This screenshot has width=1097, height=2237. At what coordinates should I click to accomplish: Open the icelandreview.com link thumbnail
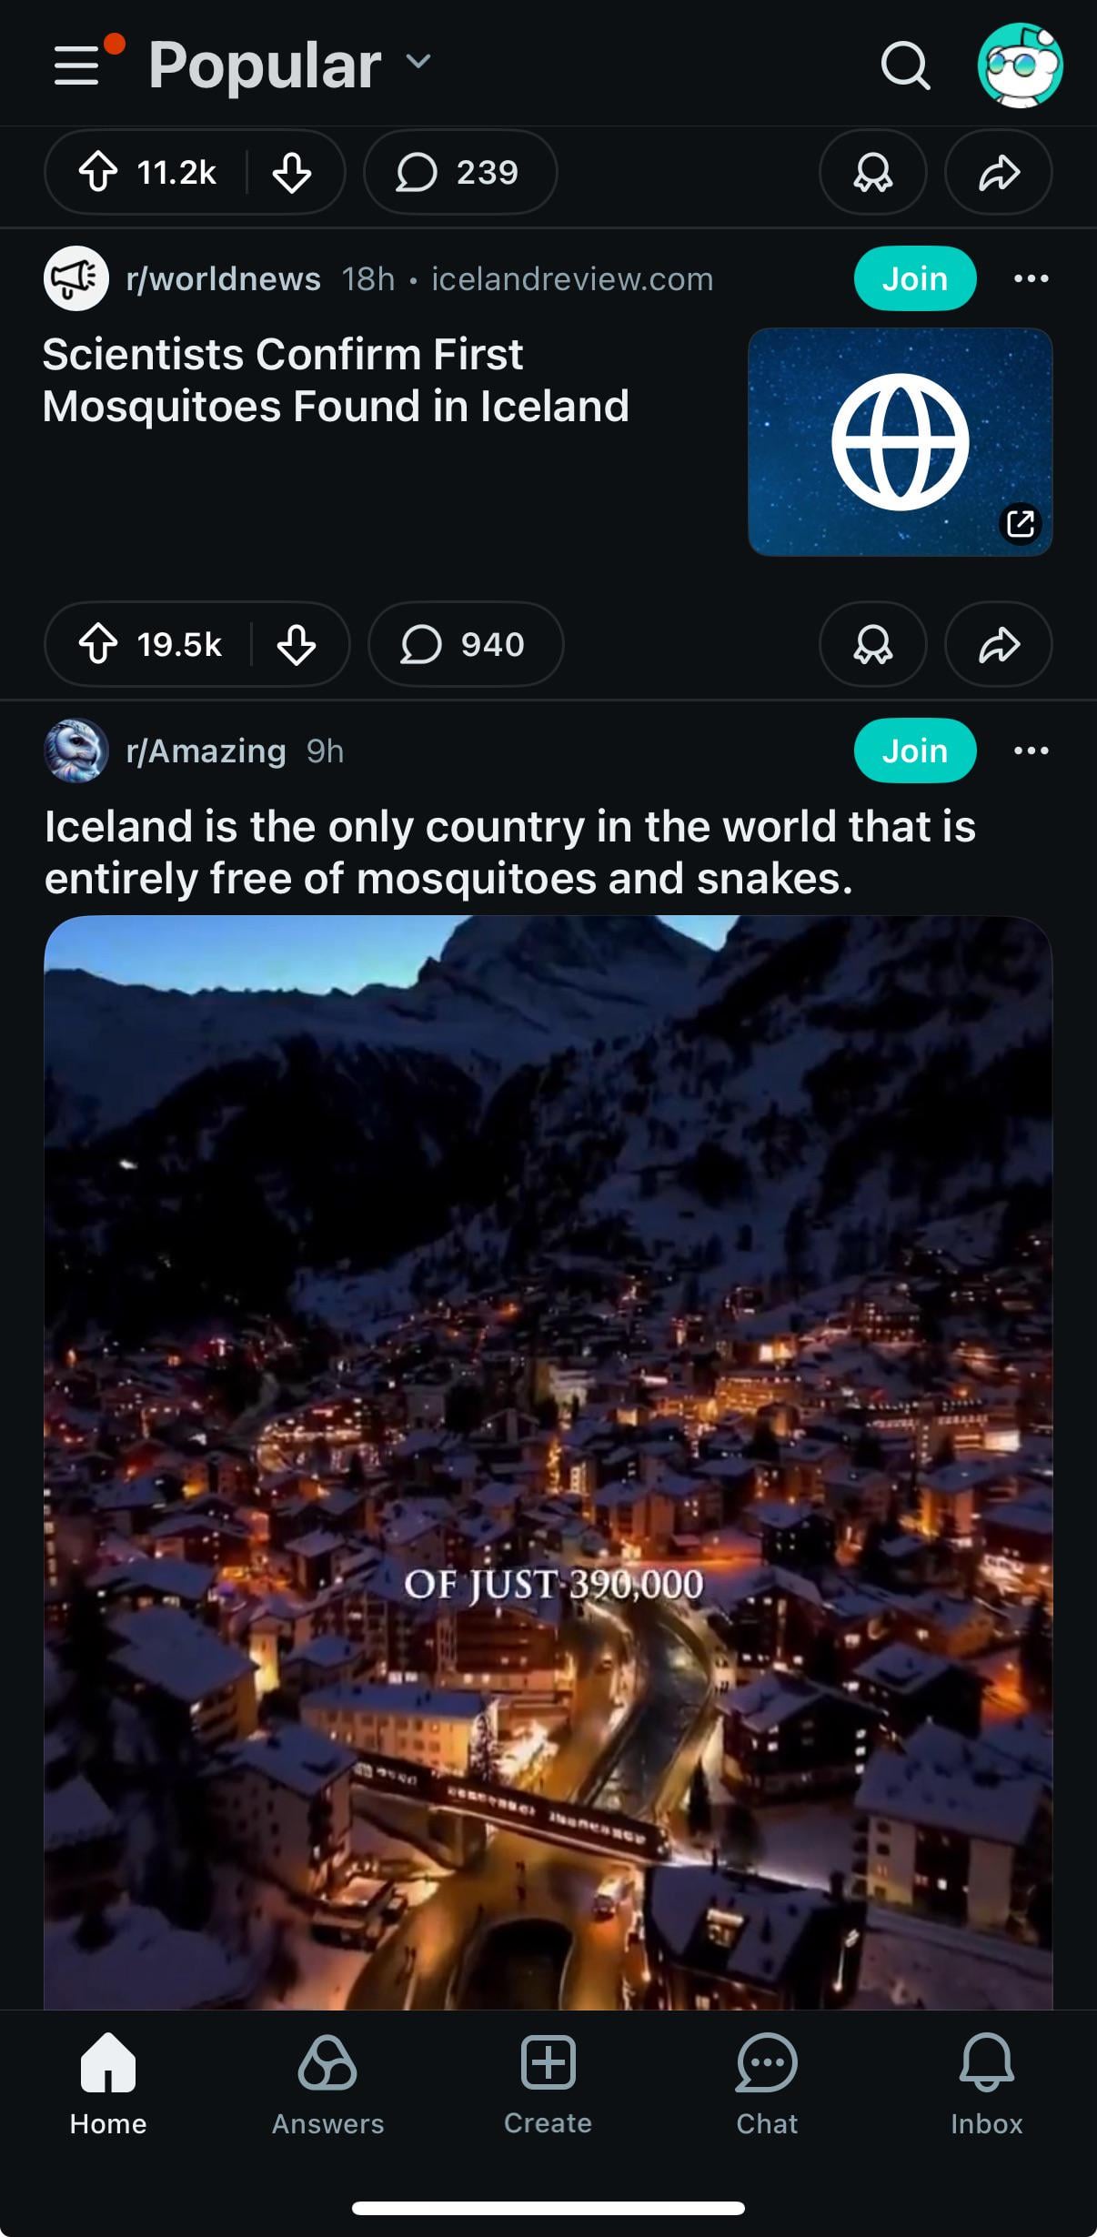click(900, 442)
